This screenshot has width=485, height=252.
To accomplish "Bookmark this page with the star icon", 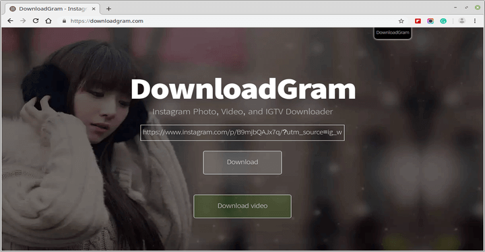I will [401, 21].
